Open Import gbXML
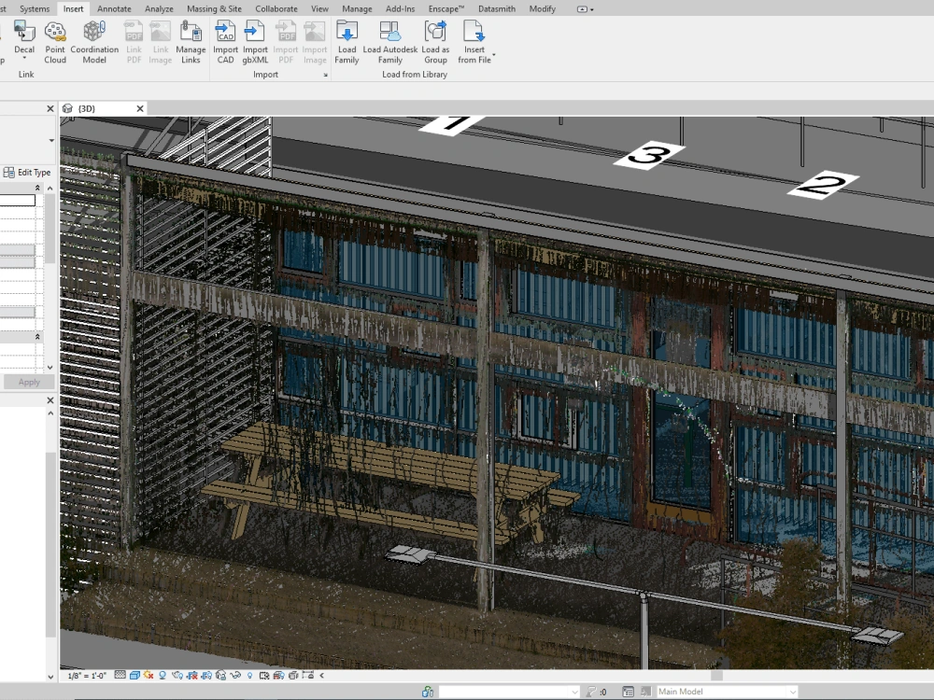This screenshot has width=934, height=700. point(254,43)
